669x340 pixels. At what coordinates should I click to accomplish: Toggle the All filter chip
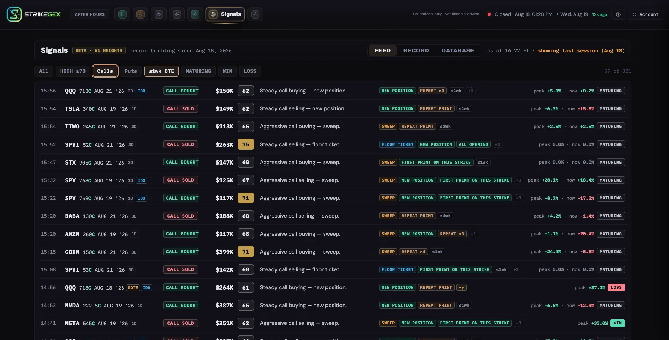44,71
